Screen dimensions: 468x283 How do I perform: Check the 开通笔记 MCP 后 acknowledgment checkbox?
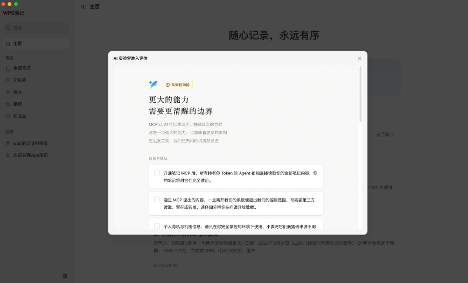(x=157, y=173)
